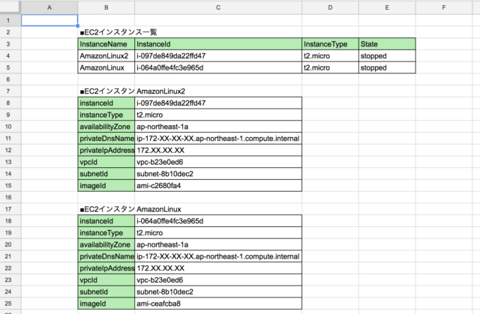The width and height of the screenshot is (480, 314).
Task: Click privateDnsName label in row 21
Action: (106, 256)
